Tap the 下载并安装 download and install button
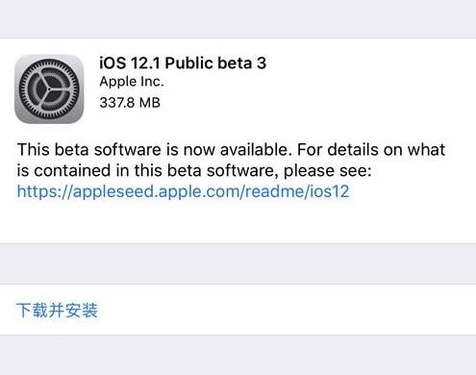Screen dimensions: 476x375 coord(57,310)
